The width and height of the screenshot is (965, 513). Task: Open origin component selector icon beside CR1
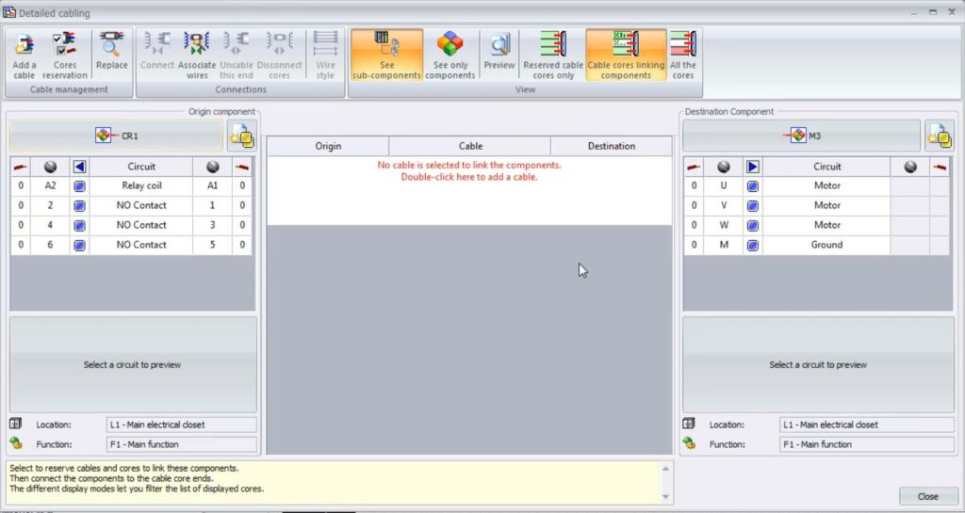242,136
